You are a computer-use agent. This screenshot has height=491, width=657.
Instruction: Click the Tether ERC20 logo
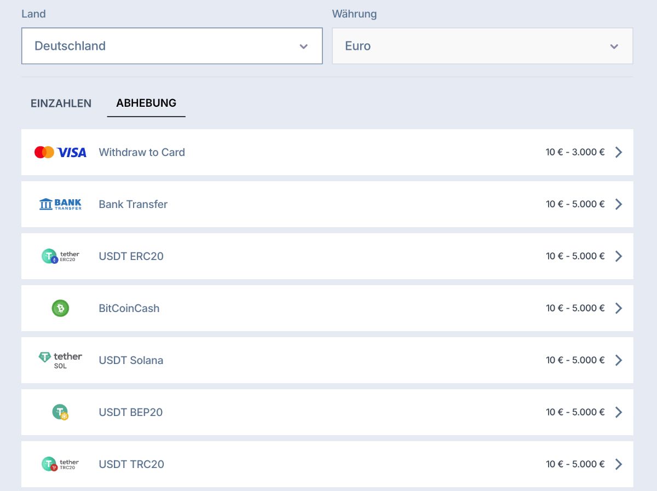tap(60, 256)
